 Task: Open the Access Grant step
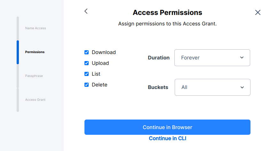point(35,100)
